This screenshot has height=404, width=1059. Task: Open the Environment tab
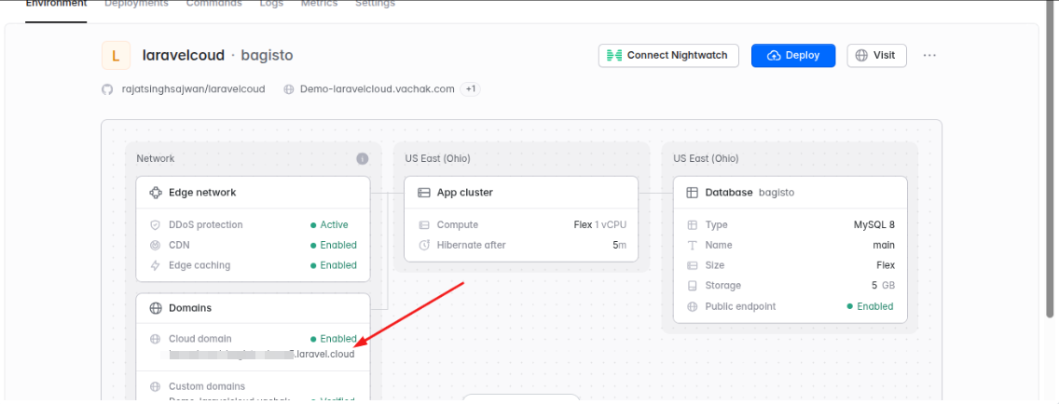pyautogui.click(x=56, y=4)
